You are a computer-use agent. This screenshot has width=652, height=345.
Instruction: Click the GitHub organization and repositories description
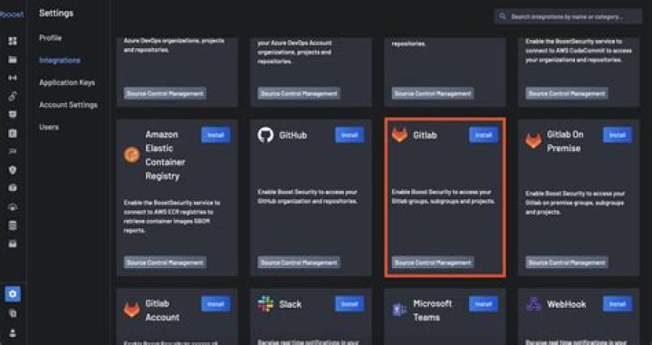pos(308,196)
